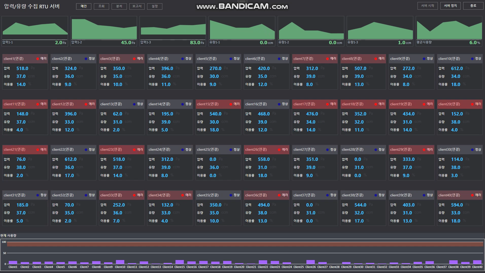Image resolution: width=485 pixels, height=273 pixels.
Task: Click the blue normal status dot on client2
Action: click(x=86, y=59)
